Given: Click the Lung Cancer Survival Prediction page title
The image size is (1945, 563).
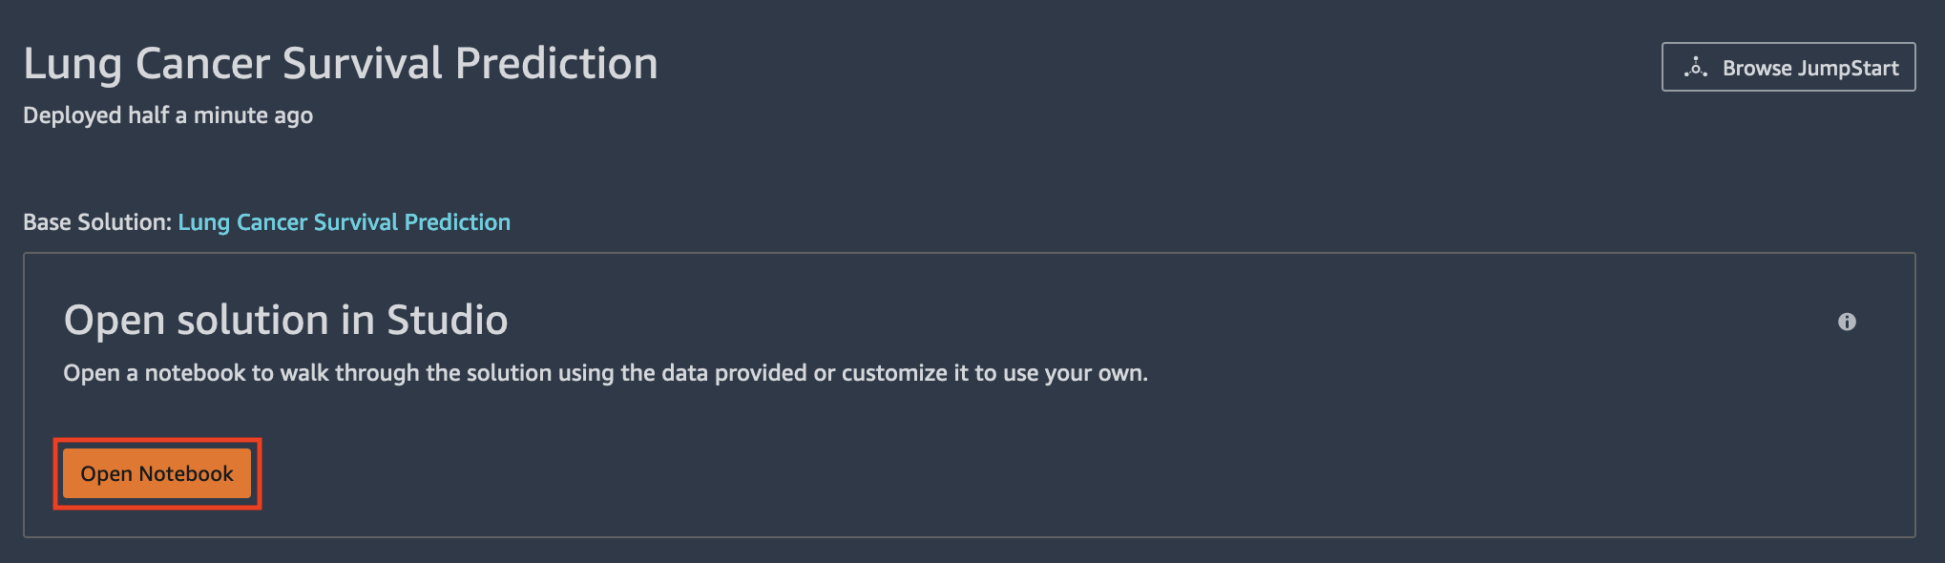Looking at the screenshot, I should (341, 64).
